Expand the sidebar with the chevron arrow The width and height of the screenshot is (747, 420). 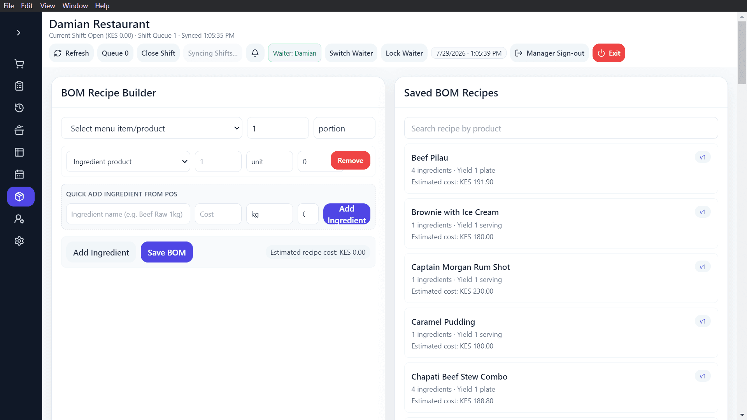19,33
